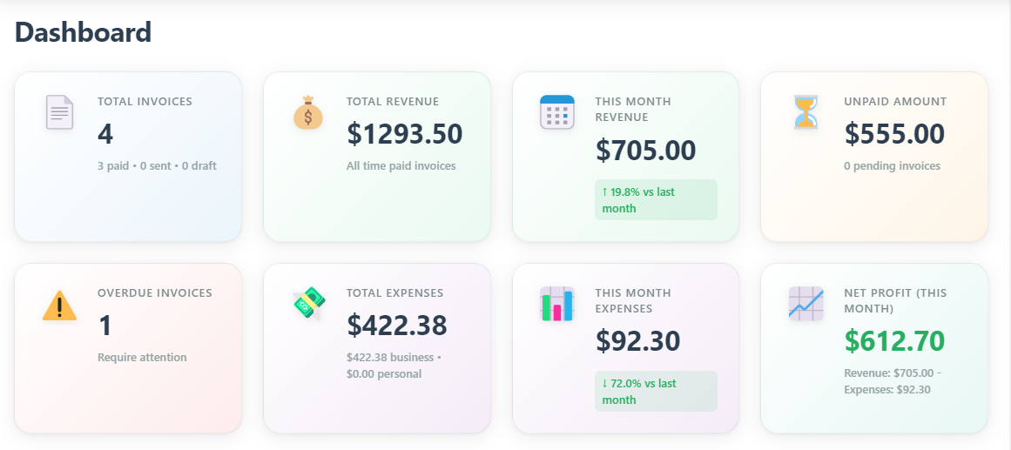Image resolution: width=1011 pixels, height=450 pixels.
Task: Click the green $612.70 net profit value
Action: click(894, 340)
